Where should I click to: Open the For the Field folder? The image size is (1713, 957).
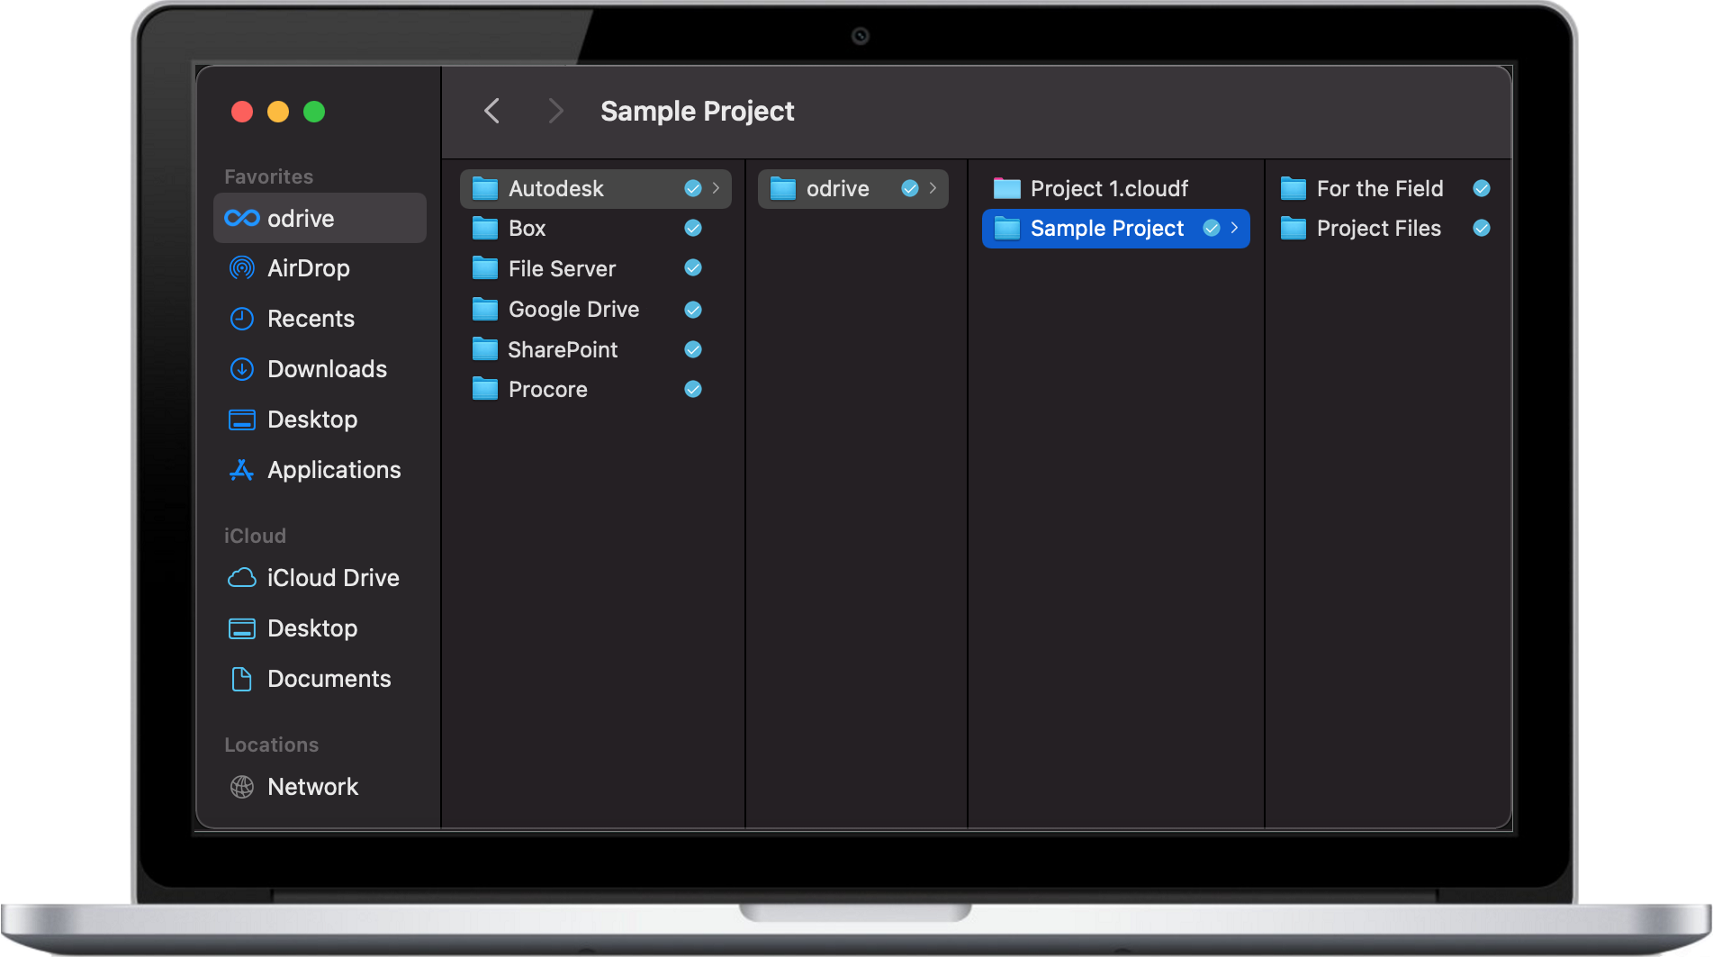tap(1379, 188)
